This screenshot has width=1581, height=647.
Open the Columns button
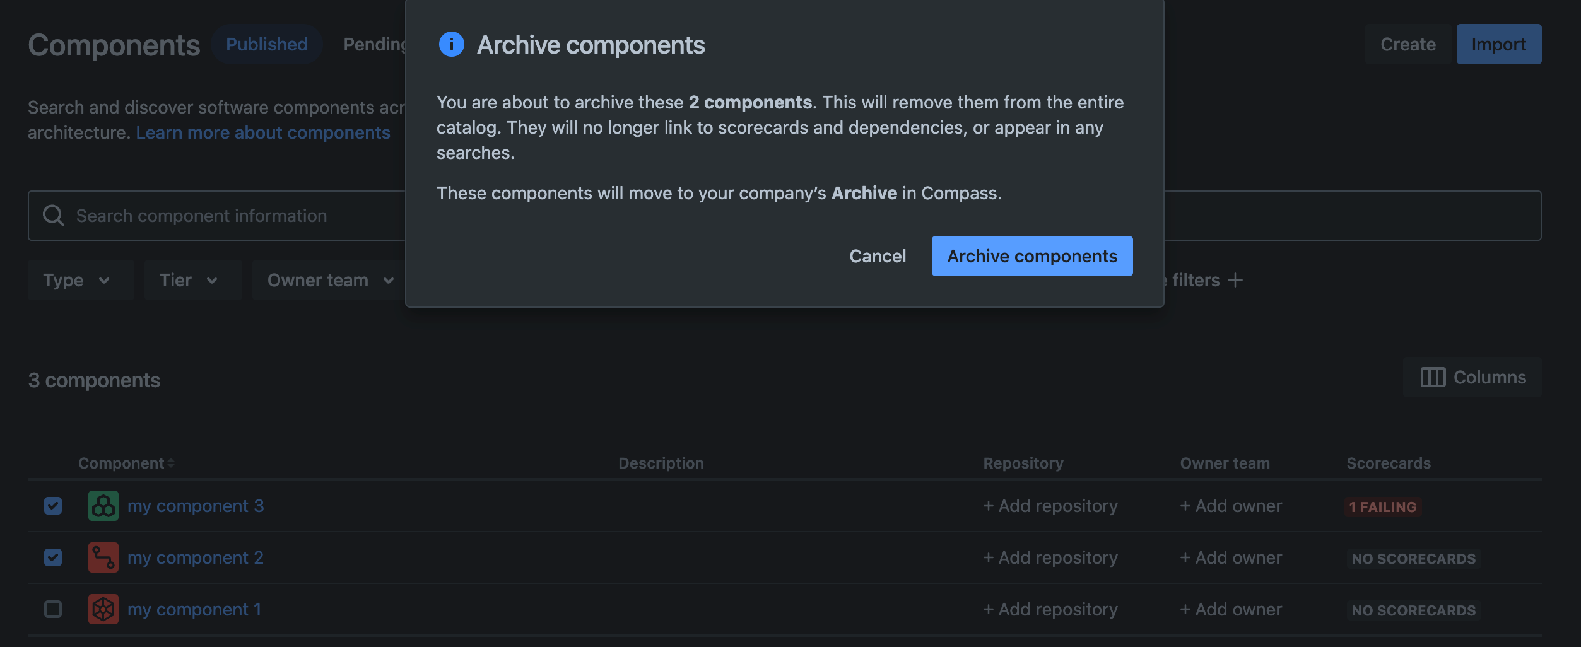[1472, 377]
